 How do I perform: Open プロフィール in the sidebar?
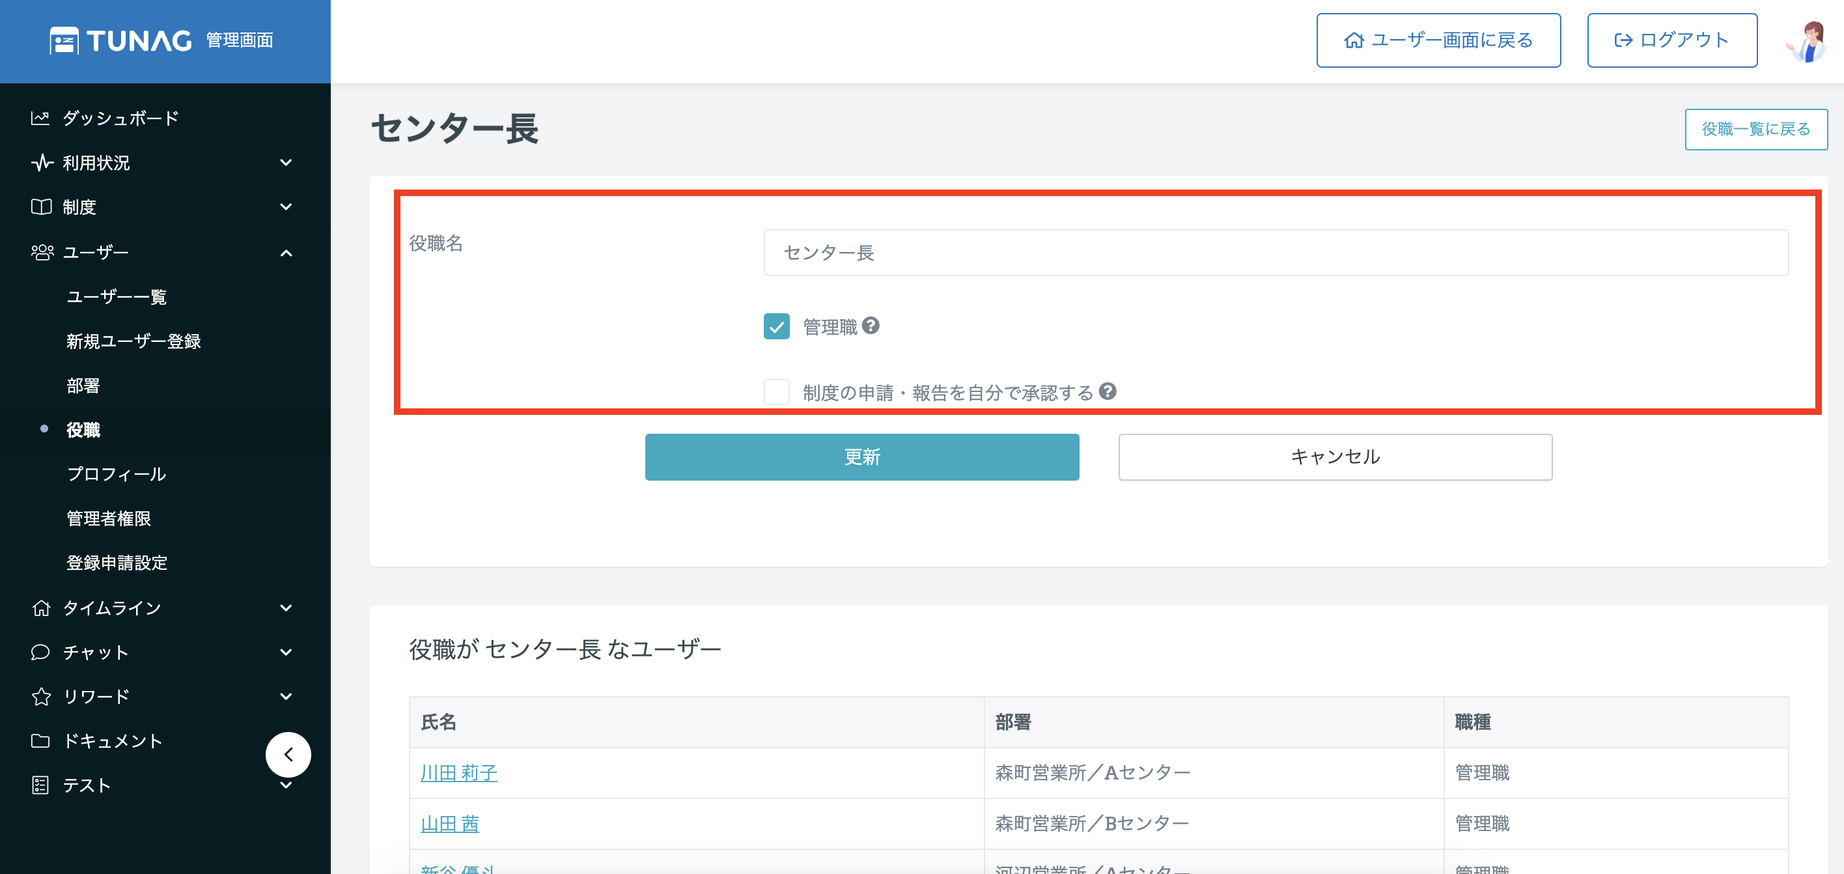117,474
